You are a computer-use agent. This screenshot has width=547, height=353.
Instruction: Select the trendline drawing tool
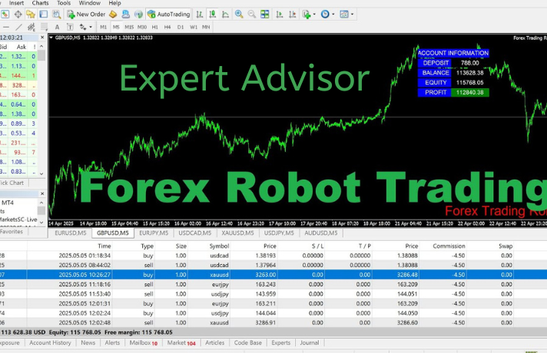18,27
